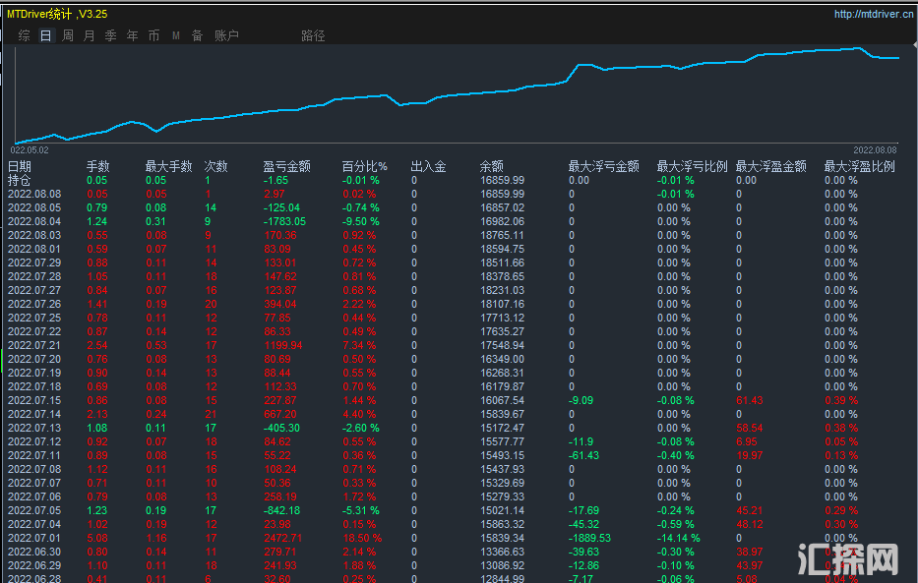This screenshot has width=918, height=583.
Task: Open the mtdriver.cn website link
Action: tap(873, 14)
